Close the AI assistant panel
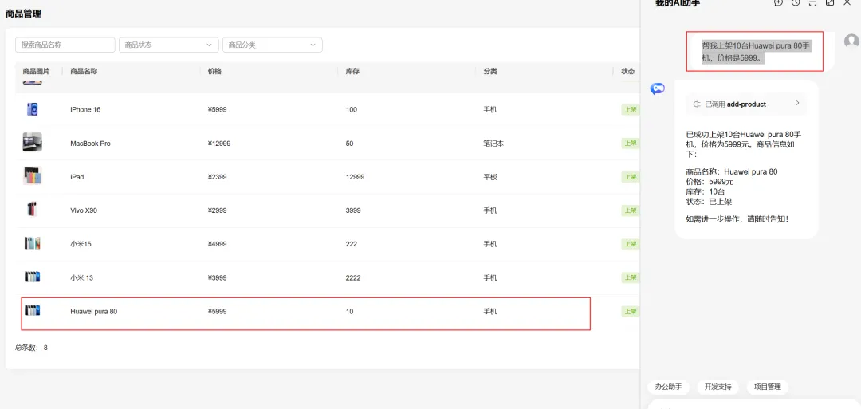The height and width of the screenshot is (409, 861). (x=847, y=2)
